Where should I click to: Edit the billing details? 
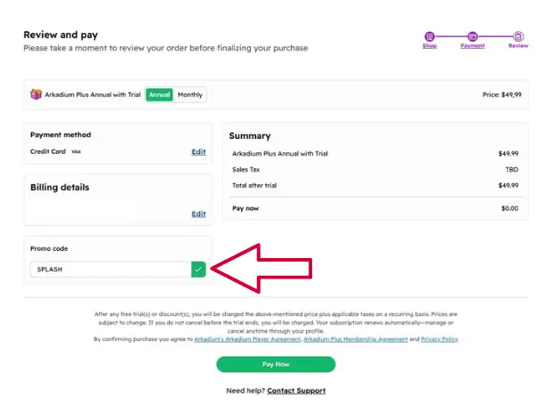click(x=198, y=214)
